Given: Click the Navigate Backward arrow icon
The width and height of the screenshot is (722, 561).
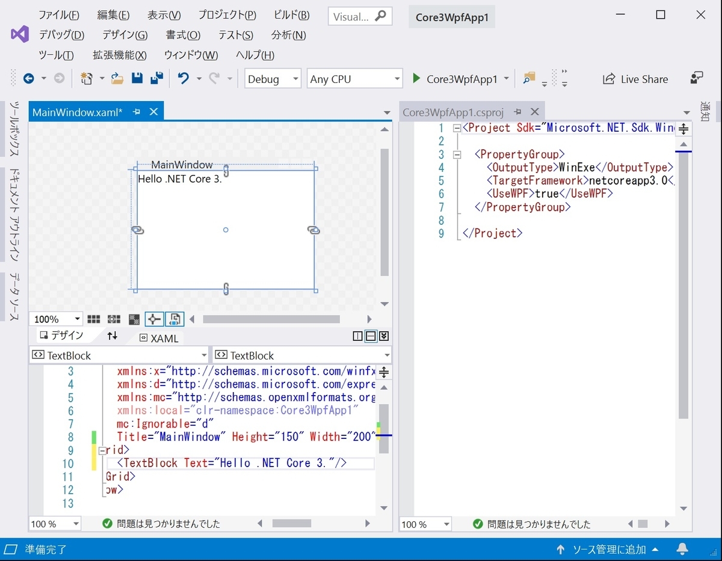Looking at the screenshot, I should click(28, 79).
